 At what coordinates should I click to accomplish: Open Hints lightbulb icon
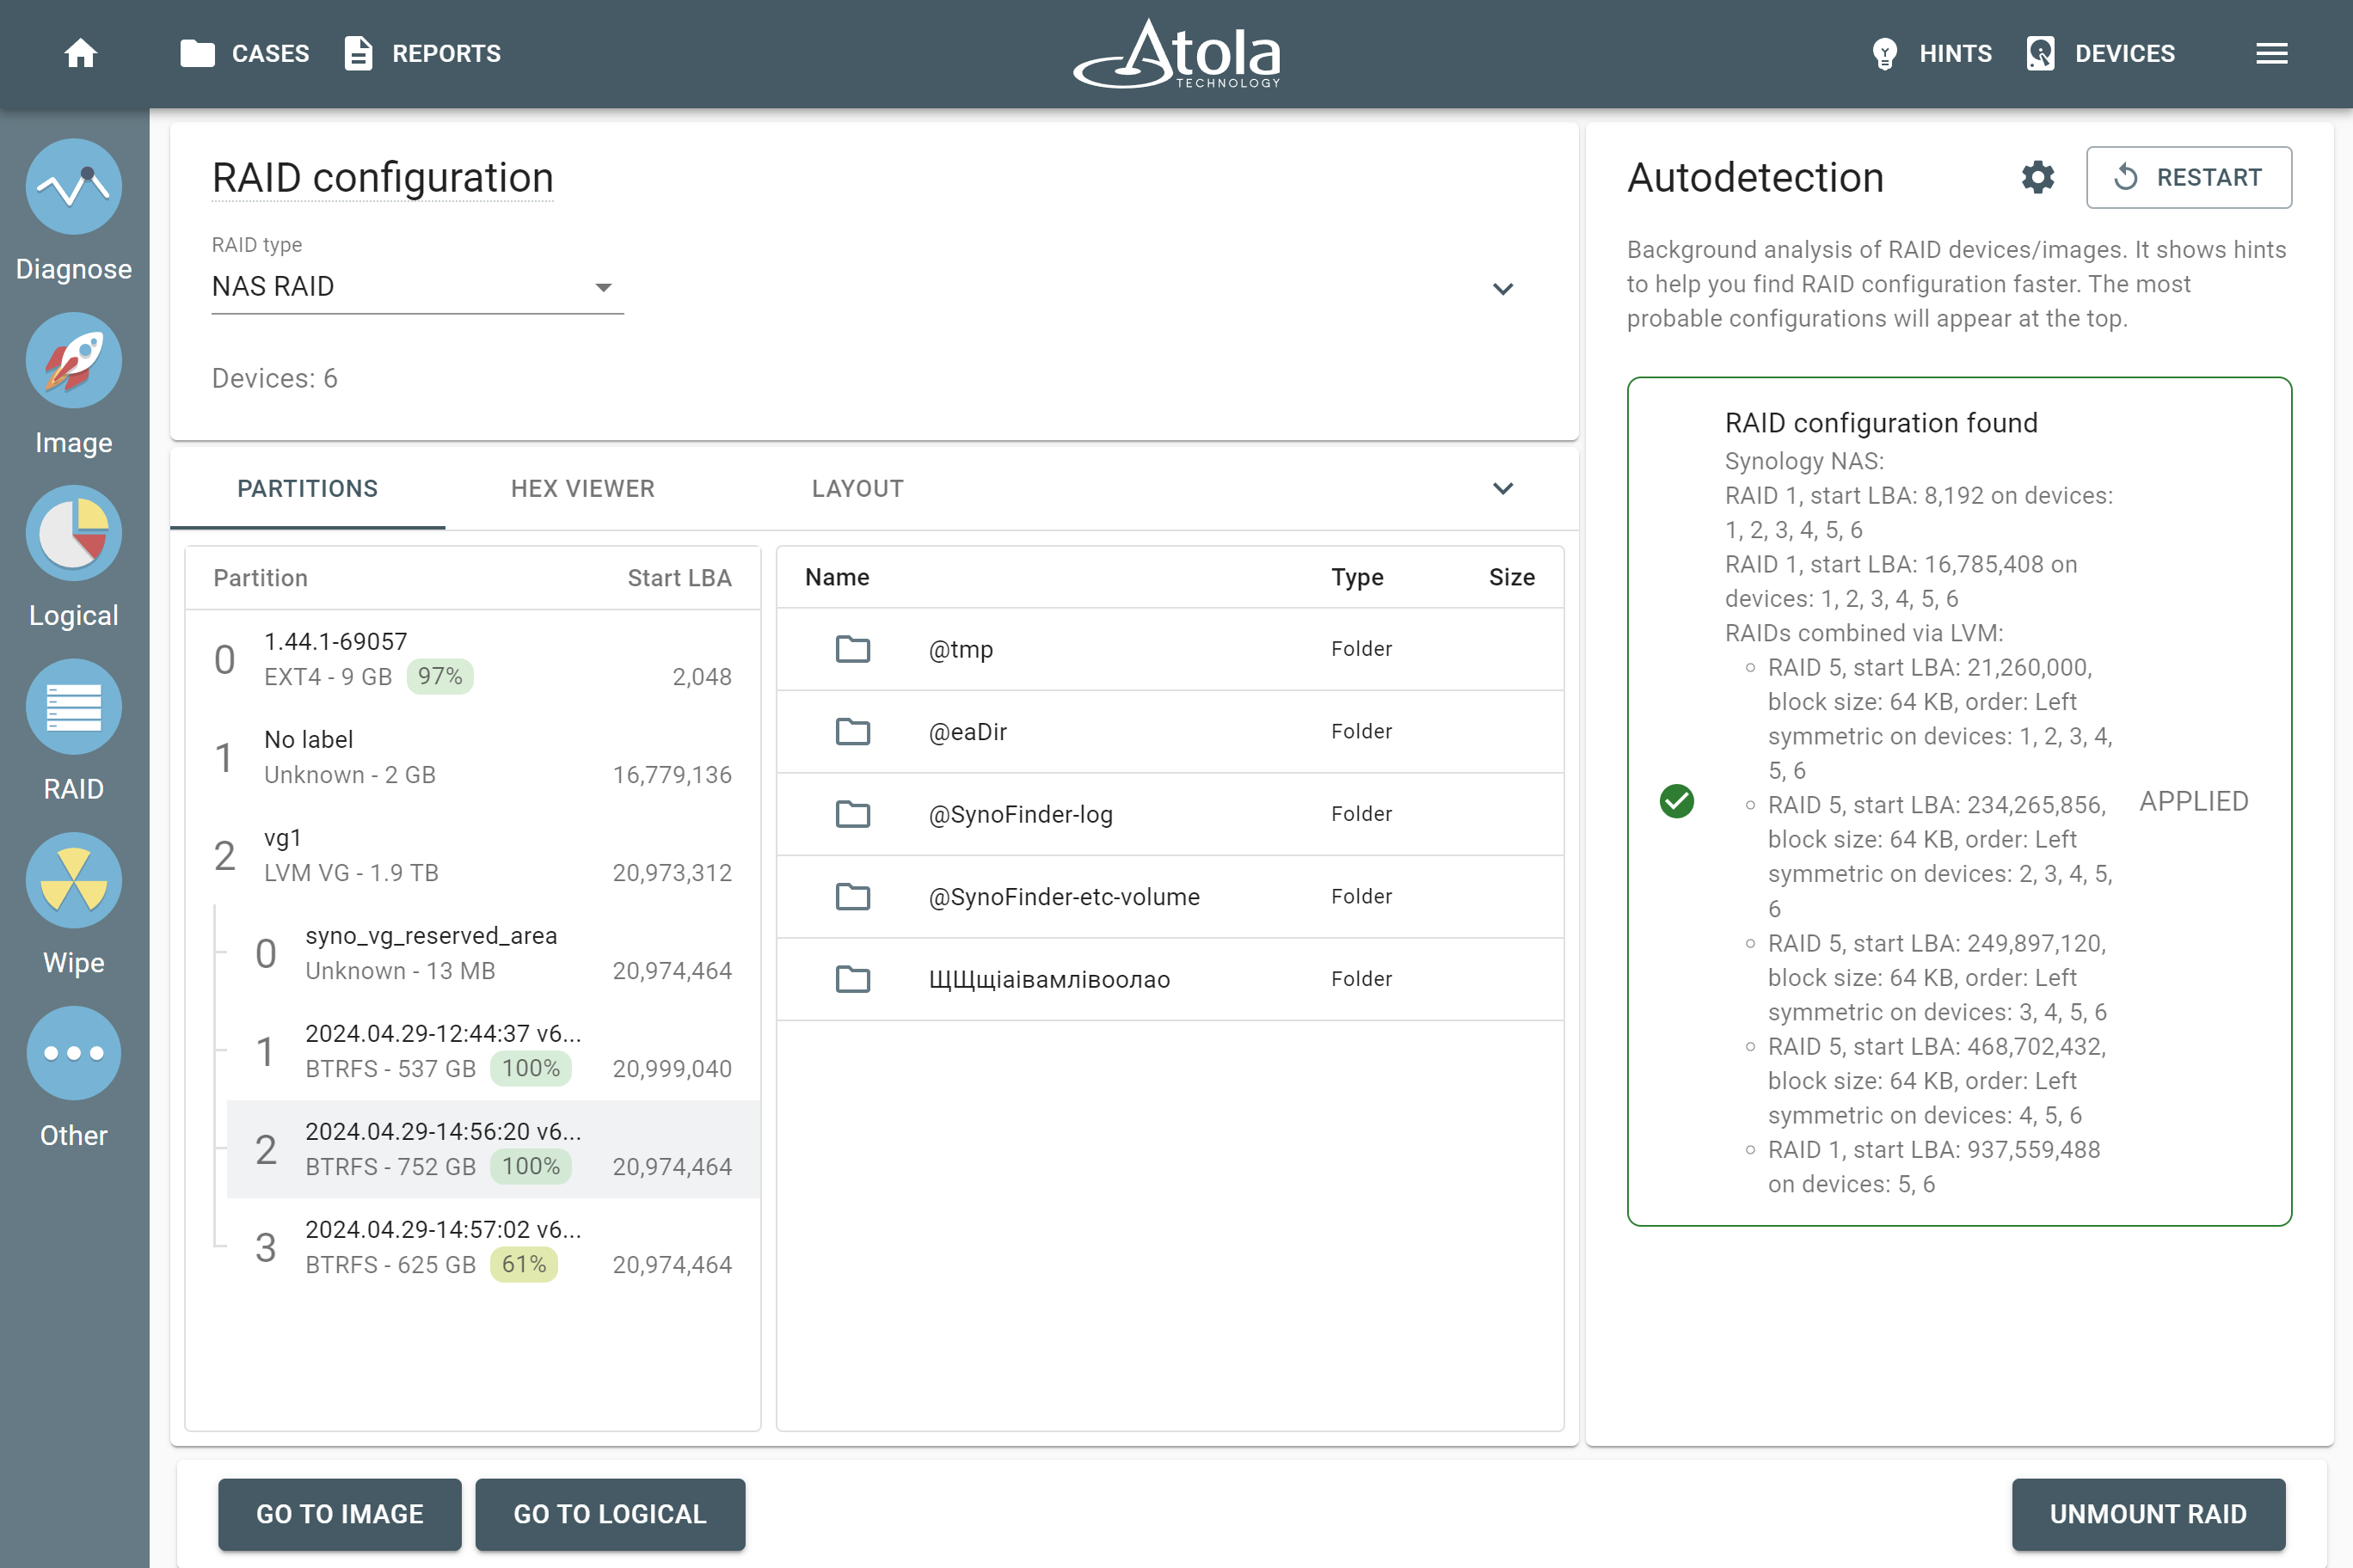click(x=1883, y=53)
